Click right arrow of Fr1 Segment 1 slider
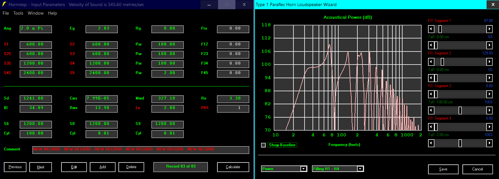The width and height of the screenshot is (499, 179). [x=489, y=29]
